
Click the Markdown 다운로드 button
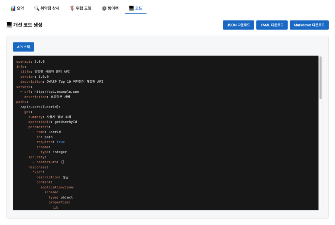click(x=309, y=25)
